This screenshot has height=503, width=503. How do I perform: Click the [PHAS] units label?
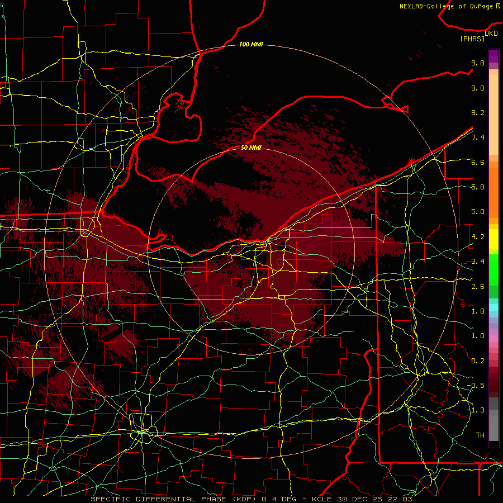[x=472, y=39]
